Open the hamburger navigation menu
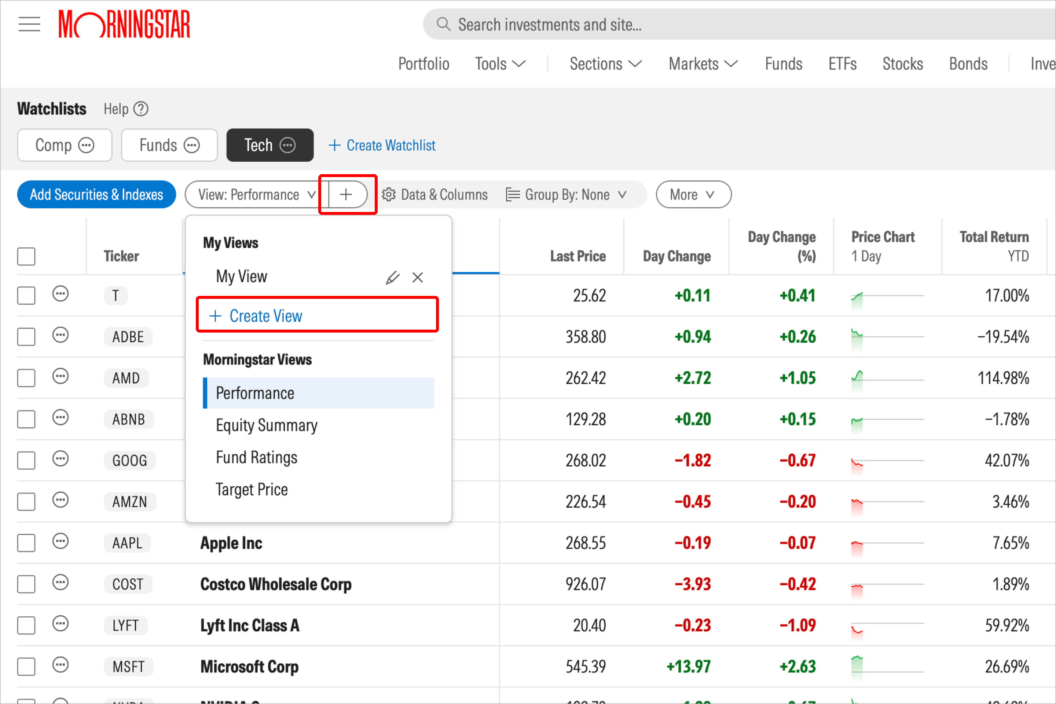The height and width of the screenshot is (704, 1056). 29,24
